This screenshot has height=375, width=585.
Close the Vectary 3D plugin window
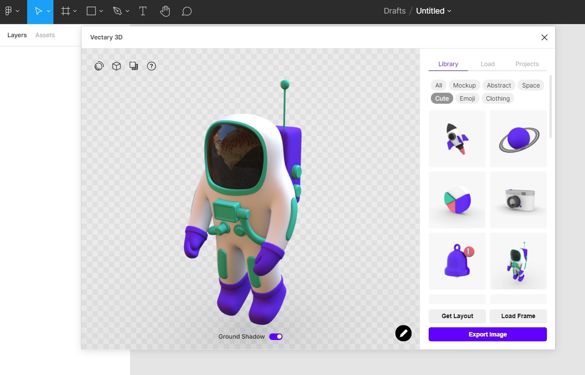tap(545, 37)
